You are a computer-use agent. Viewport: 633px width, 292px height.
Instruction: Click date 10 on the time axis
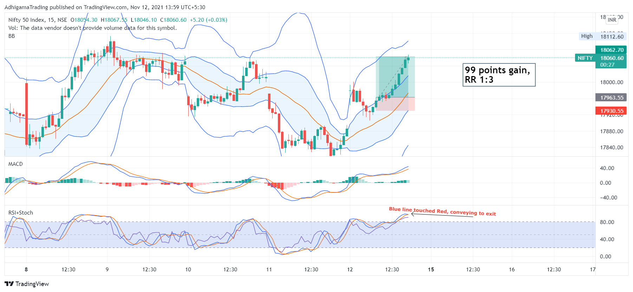pyautogui.click(x=188, y=270)
